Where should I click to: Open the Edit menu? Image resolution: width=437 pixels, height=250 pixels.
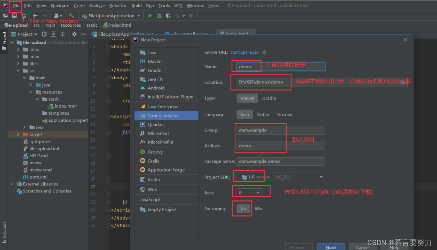point(27,6)
